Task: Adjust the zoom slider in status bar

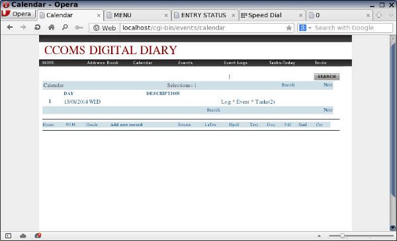Action: [x=342, y=236]
